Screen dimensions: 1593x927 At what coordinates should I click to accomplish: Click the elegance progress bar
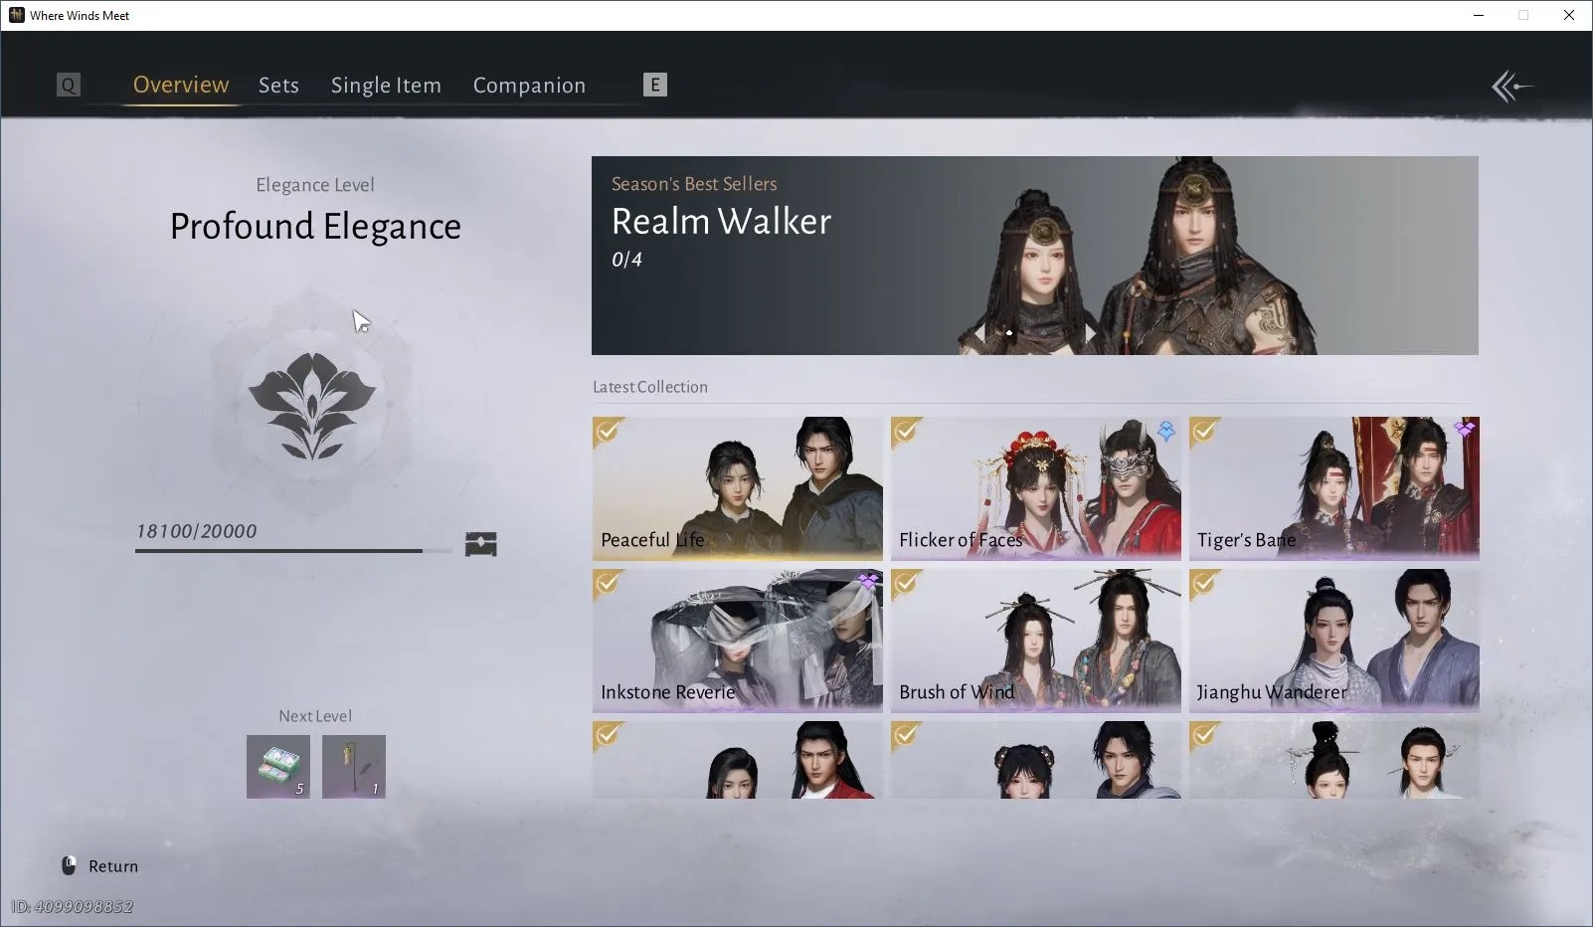click(x=293, y=550)
